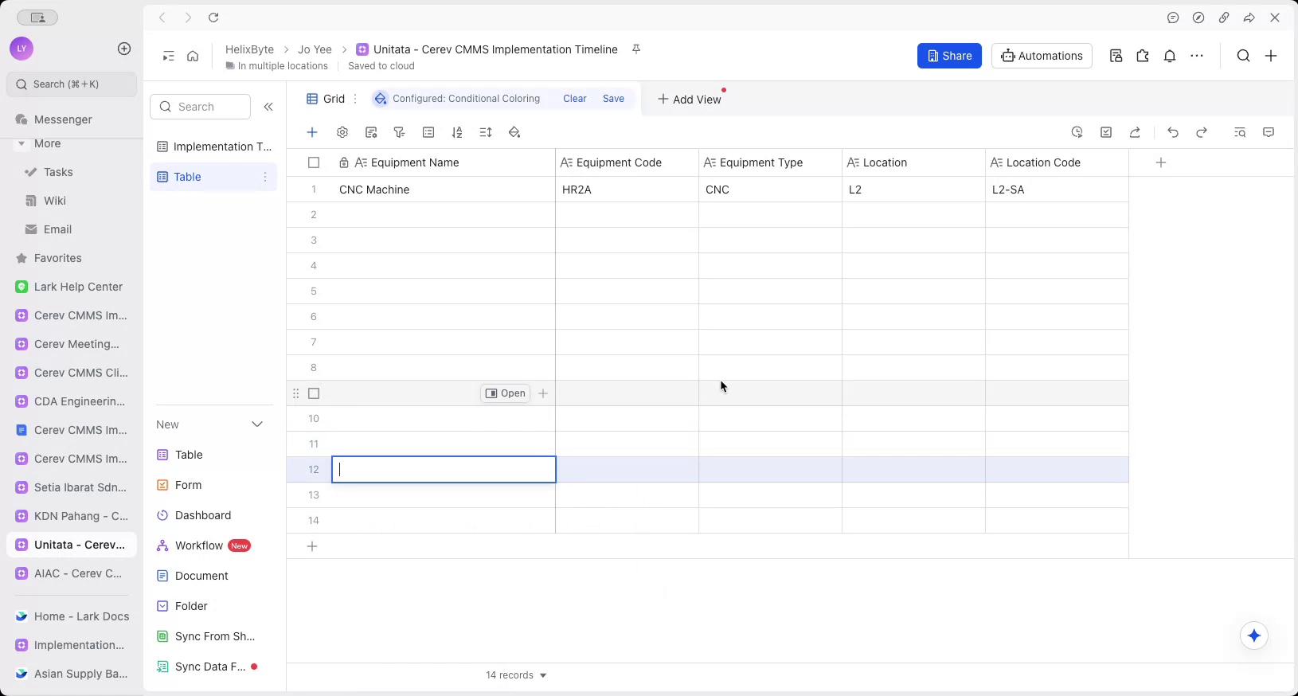1298x696 pixels.
Task: Toggle the select-all checkbox in header
Action: 314,162
